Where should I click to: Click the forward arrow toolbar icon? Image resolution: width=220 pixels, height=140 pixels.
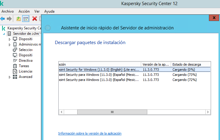(x=9, y=19)
